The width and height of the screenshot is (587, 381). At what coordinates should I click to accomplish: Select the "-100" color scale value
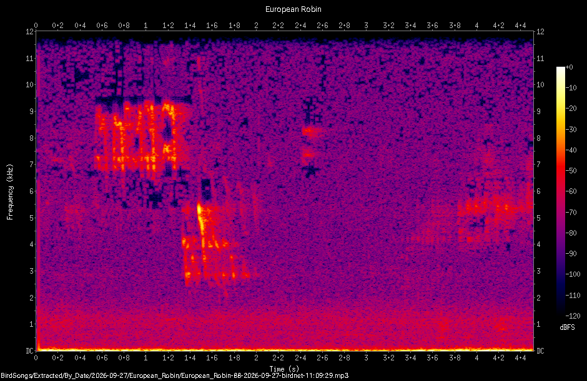point(573,274)
